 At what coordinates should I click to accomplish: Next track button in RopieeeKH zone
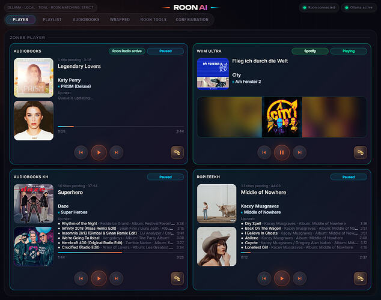pos(300,278)
